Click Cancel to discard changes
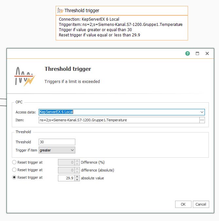 point(201,204)
